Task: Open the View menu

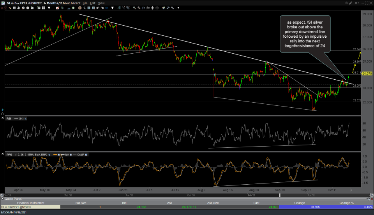Action: click(x=101, y=3)
